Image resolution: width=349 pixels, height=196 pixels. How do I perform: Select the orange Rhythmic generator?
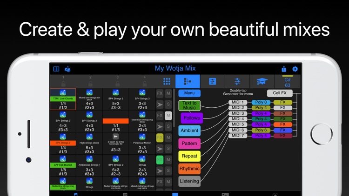click(189, 169)
